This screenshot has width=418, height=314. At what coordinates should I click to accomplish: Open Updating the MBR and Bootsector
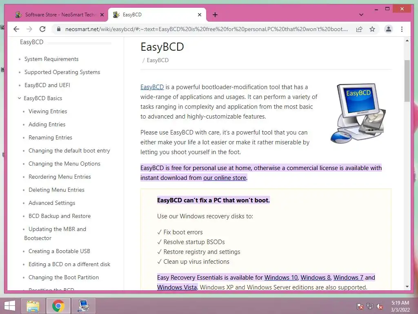point(55,233)
